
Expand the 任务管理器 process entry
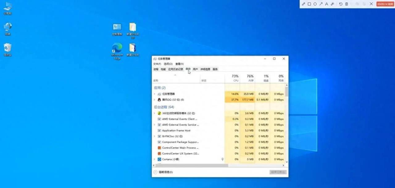(154, 94)
